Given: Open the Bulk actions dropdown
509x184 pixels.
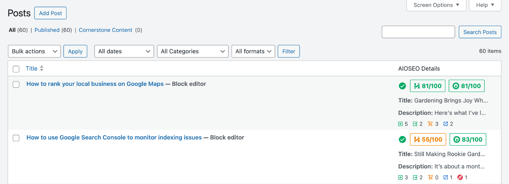Looking at the screenshot, I should click(x=34, y=51).
